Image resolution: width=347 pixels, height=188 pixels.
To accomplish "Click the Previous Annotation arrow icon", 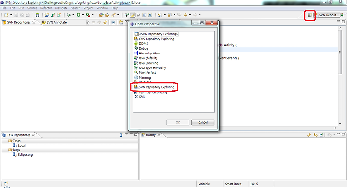I will tap(169, 15).
